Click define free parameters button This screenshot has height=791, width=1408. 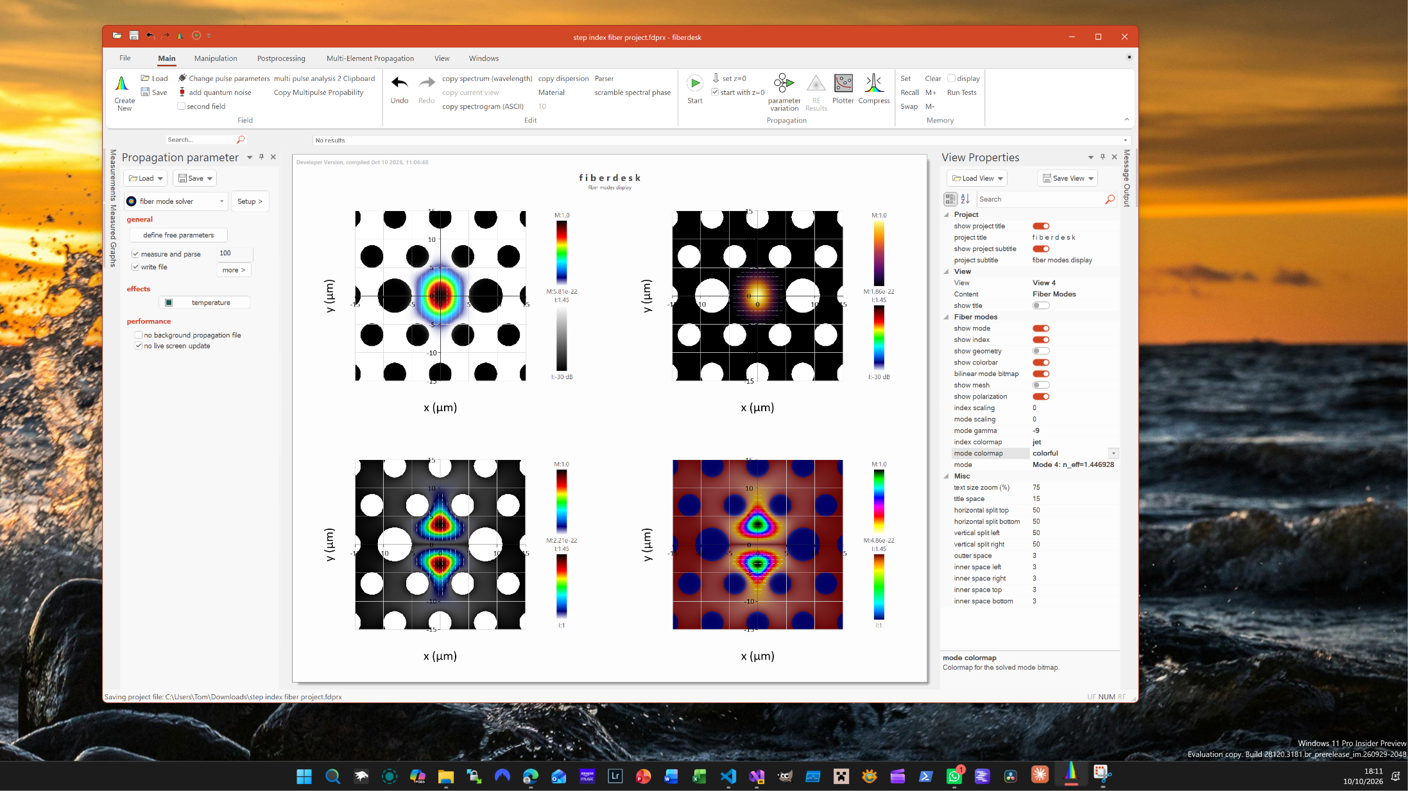pos(178,235)
